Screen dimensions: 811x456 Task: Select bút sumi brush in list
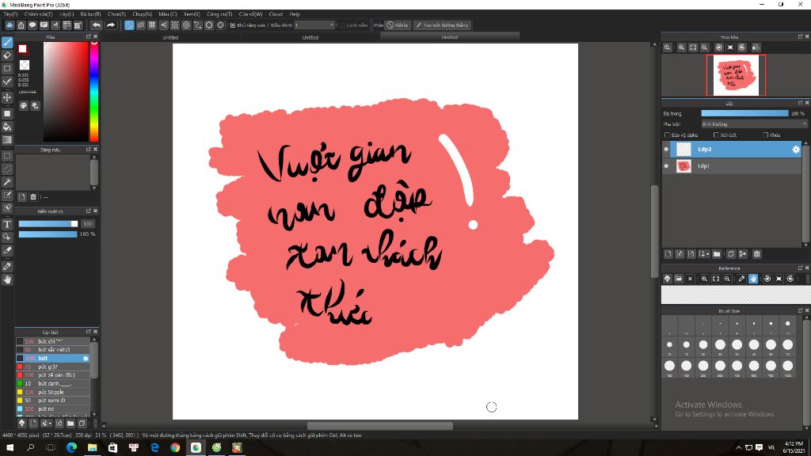click(x=53, y=400)
